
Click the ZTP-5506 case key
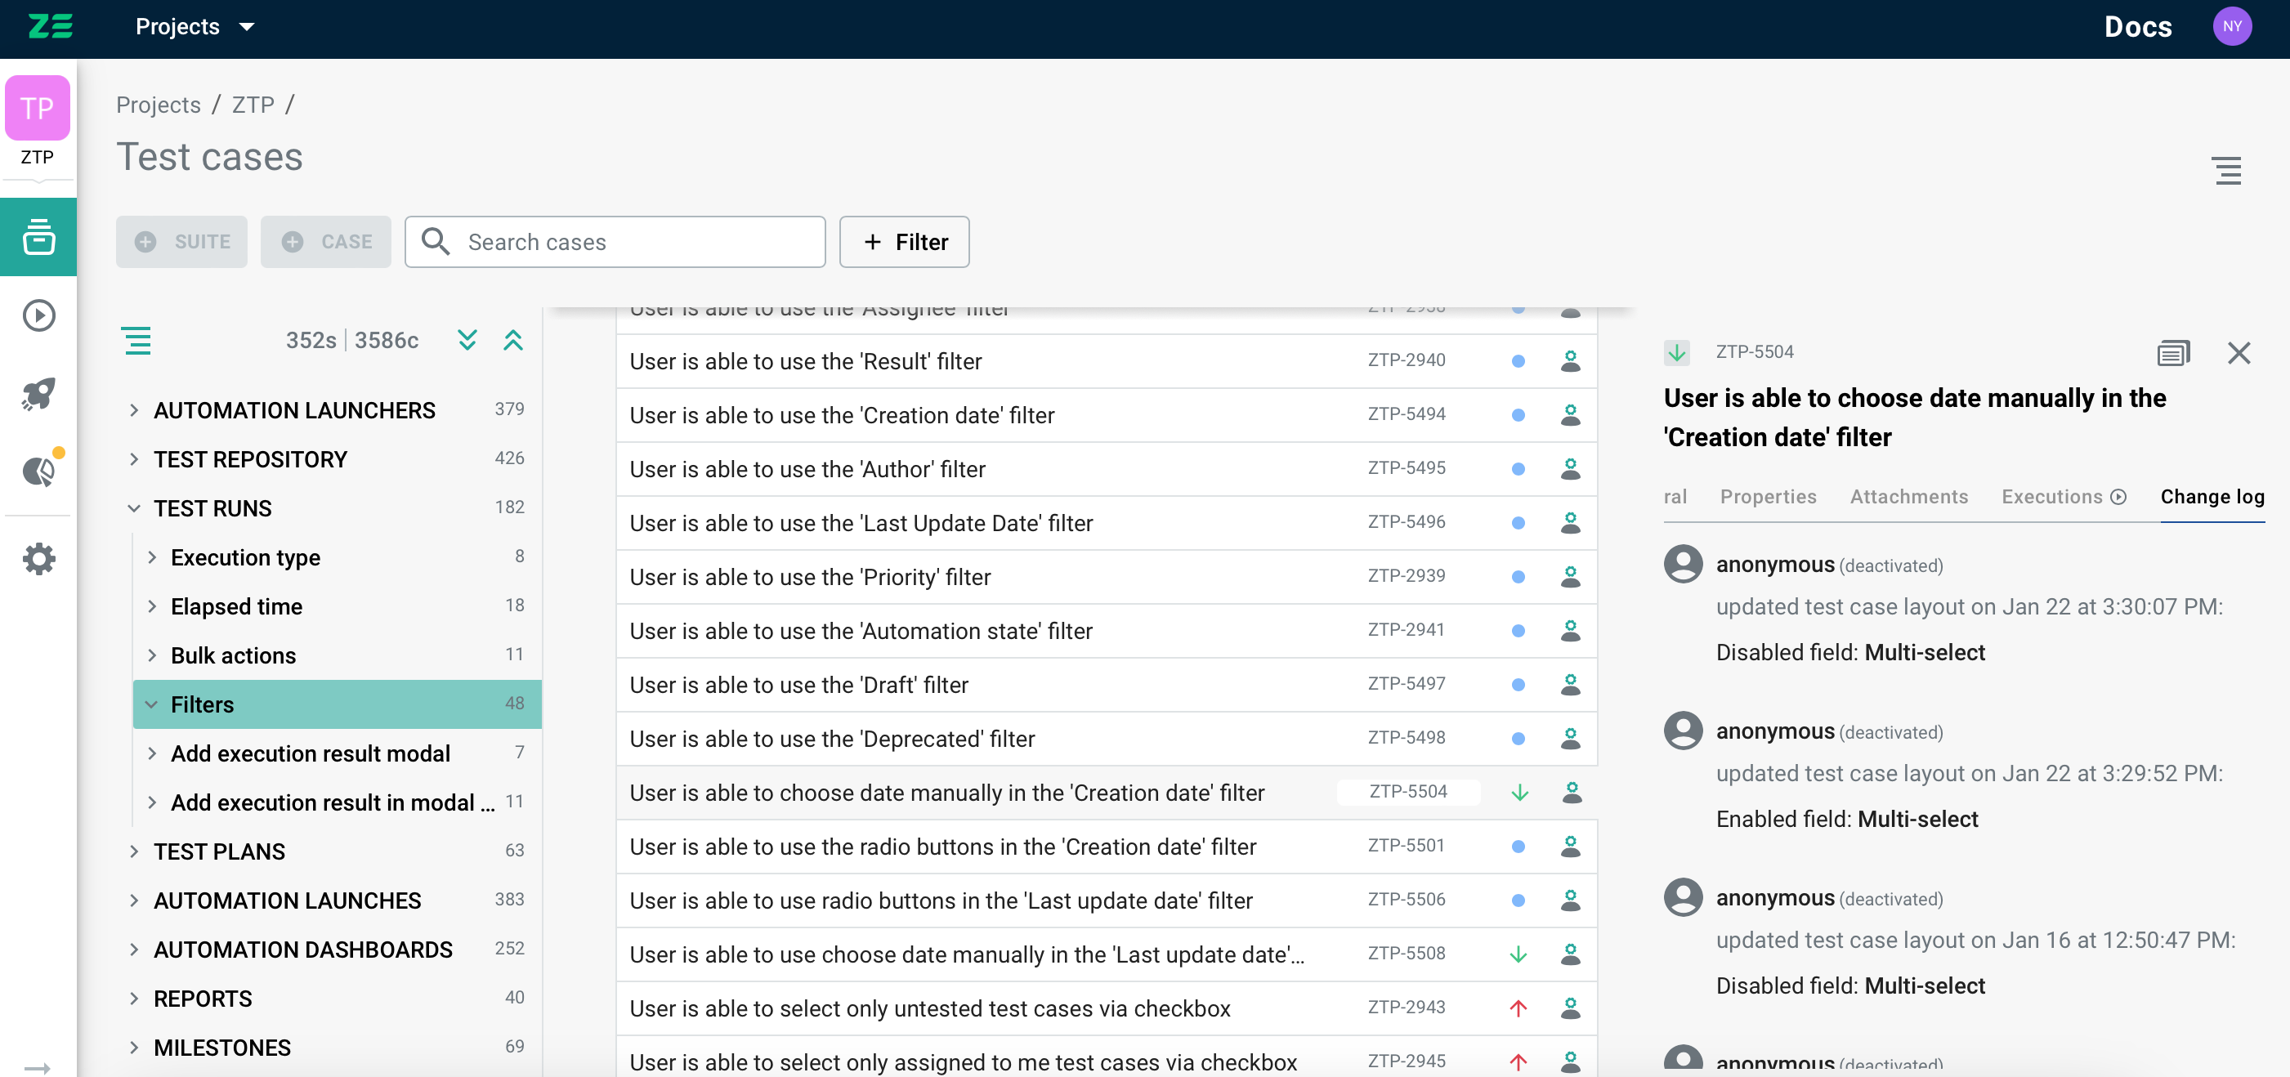click(1406, 900)
